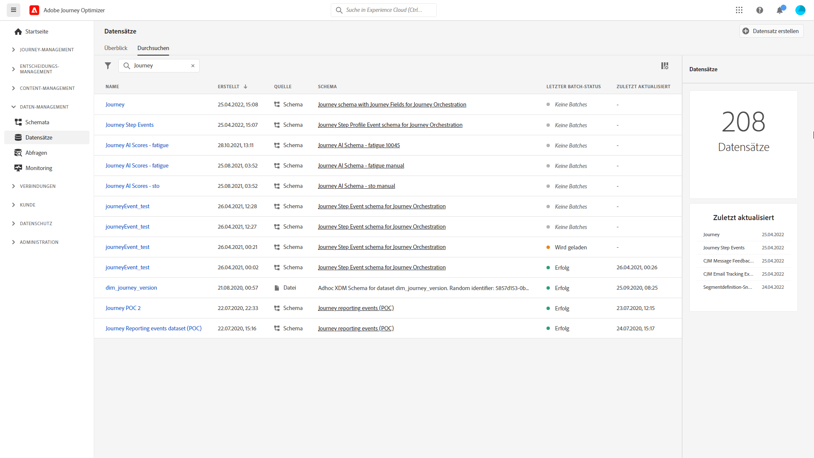Expand the Journey-Management section
Viewport: 814px width, 458px height.
(x=47, y=50)
